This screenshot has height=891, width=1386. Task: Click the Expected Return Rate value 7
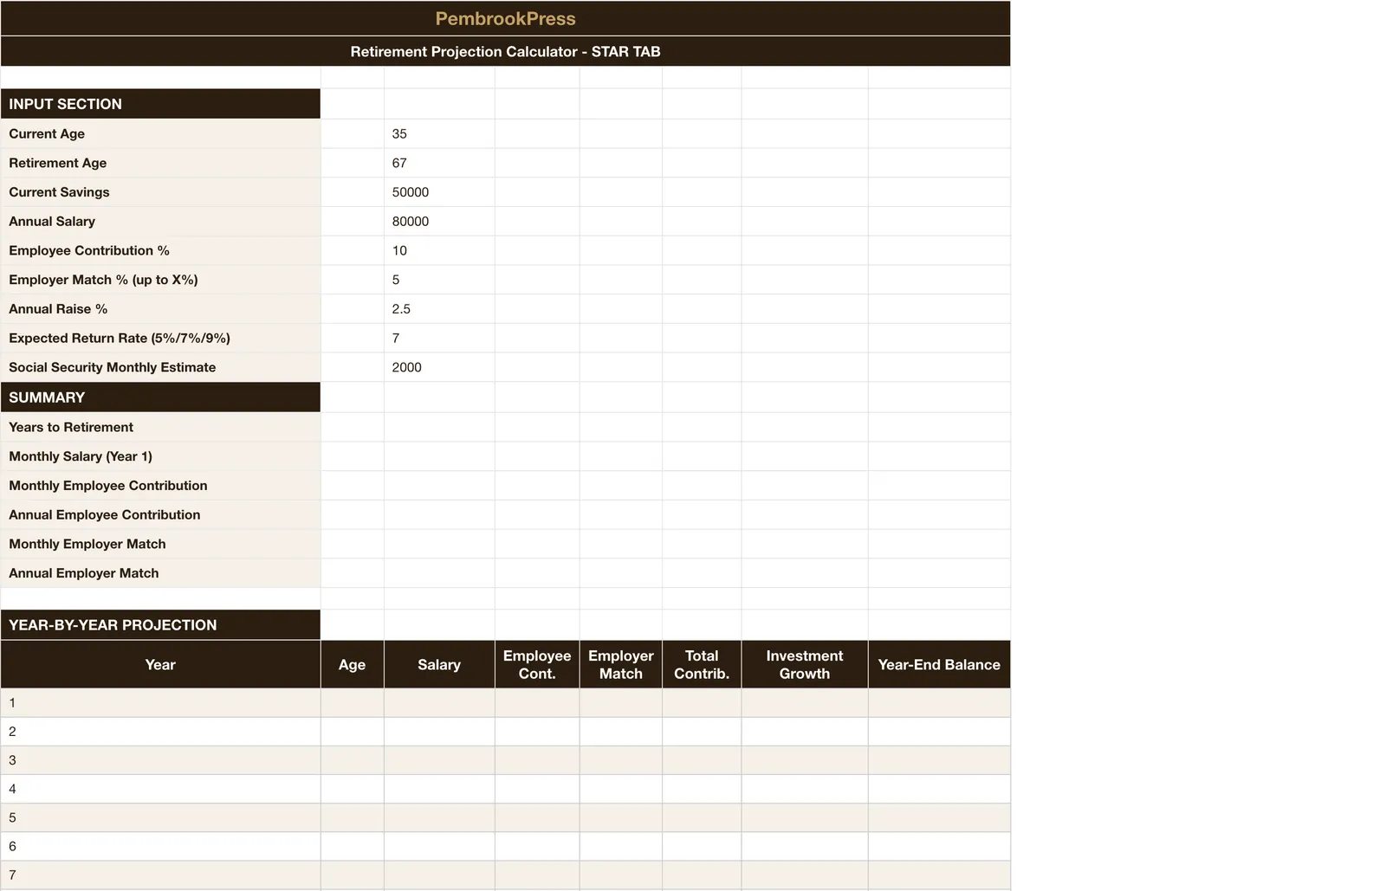(439, 338)
